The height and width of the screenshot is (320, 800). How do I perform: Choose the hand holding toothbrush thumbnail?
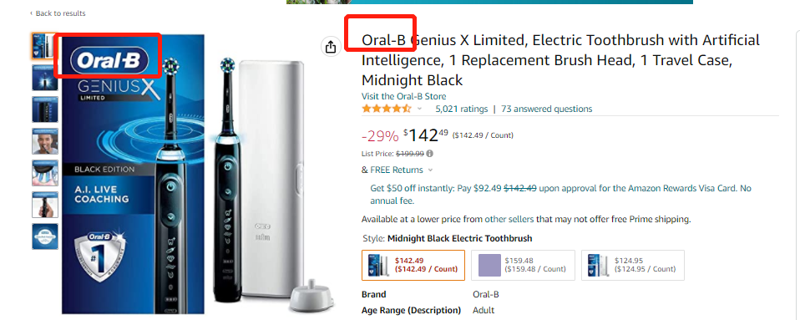pyautogui.click(x=45, y=204)
